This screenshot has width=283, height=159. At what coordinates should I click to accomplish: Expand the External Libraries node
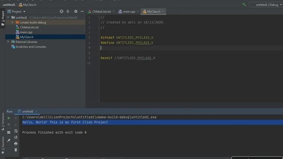tap(8, 42)
